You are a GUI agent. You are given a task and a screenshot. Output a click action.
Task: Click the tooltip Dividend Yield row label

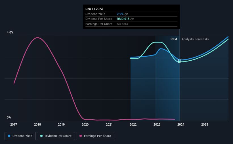coord(95,14)
